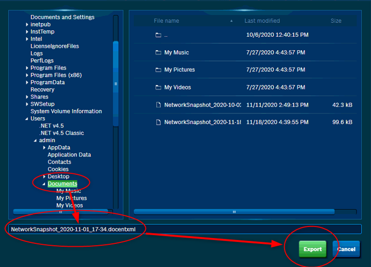Click the 99.6 kB size cell
Viewport: 371px width, 267px height.
[x=342, y=122]
